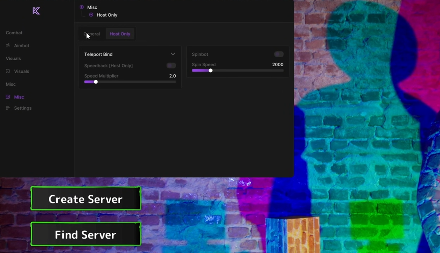Click the Settings lines icon
This screenshot has height=253, width=440.
coord(8,108)
